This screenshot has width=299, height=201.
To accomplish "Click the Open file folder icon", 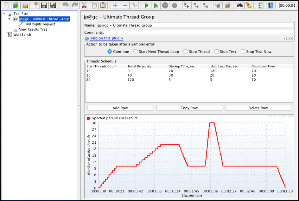I will [x=25, y=5].
